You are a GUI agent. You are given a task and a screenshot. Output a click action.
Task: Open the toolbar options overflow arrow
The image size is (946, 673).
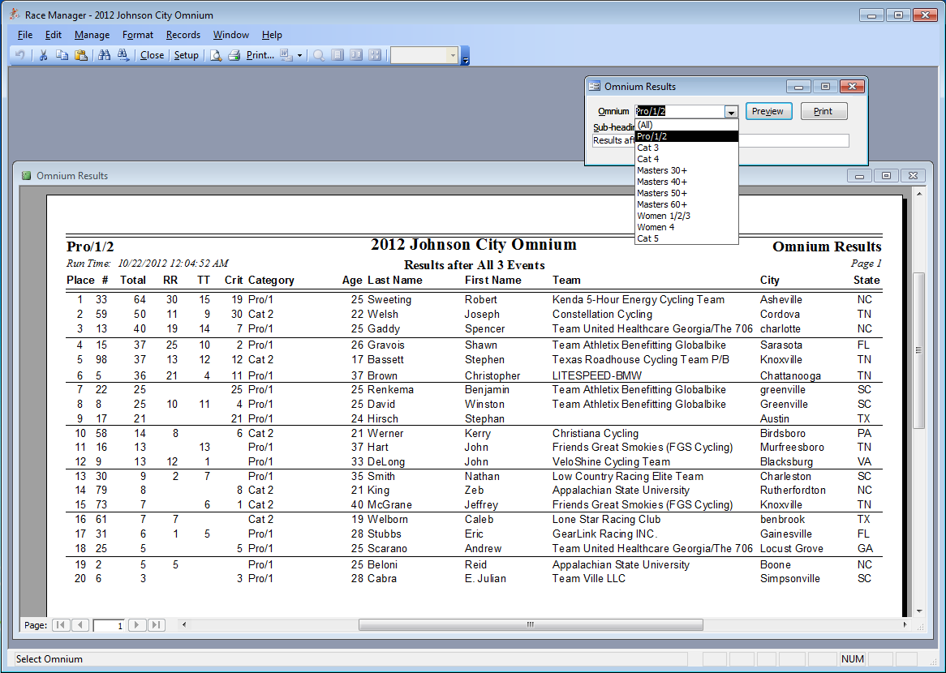coord(465,55)
